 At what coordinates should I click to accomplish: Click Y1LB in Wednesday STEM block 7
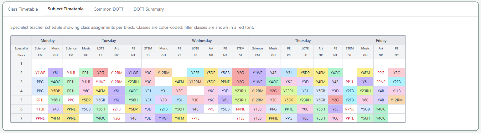click(240, 118)
